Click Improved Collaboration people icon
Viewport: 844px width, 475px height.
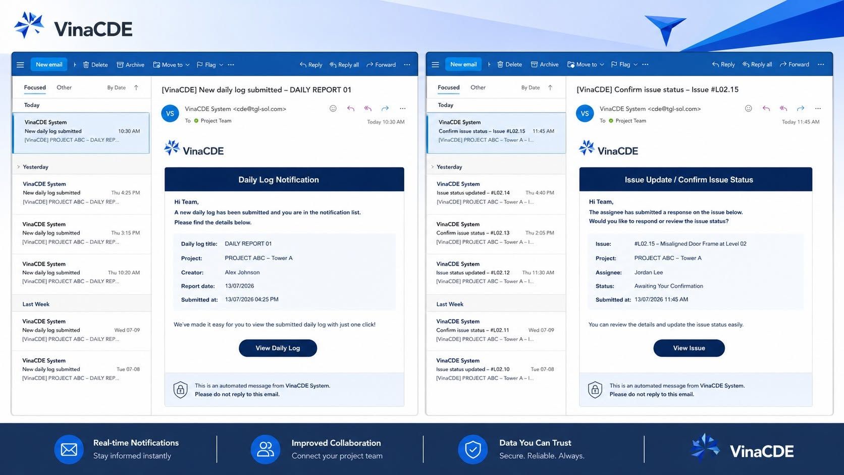266,449
